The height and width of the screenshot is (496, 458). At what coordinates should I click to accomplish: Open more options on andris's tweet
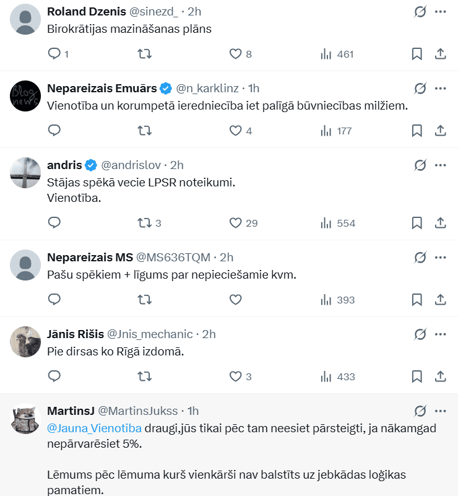pyautogui.click(x=441, y=165)
